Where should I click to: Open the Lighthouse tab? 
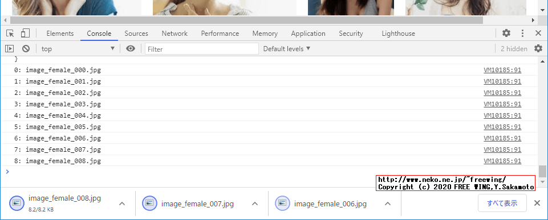coord(399,34)
